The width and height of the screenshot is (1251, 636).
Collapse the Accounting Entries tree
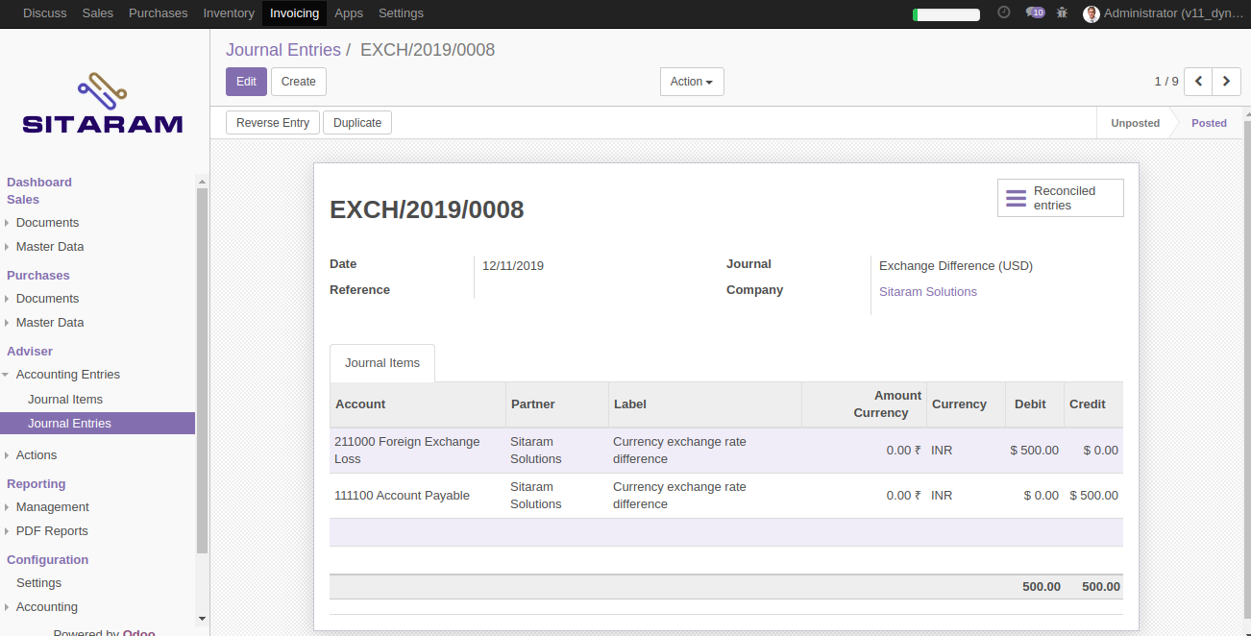click(67, 375)
